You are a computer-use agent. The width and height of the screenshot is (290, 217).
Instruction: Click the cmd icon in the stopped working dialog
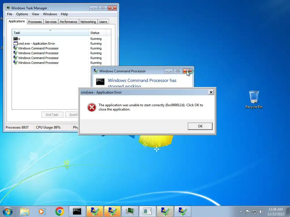(x=100, y=82)
